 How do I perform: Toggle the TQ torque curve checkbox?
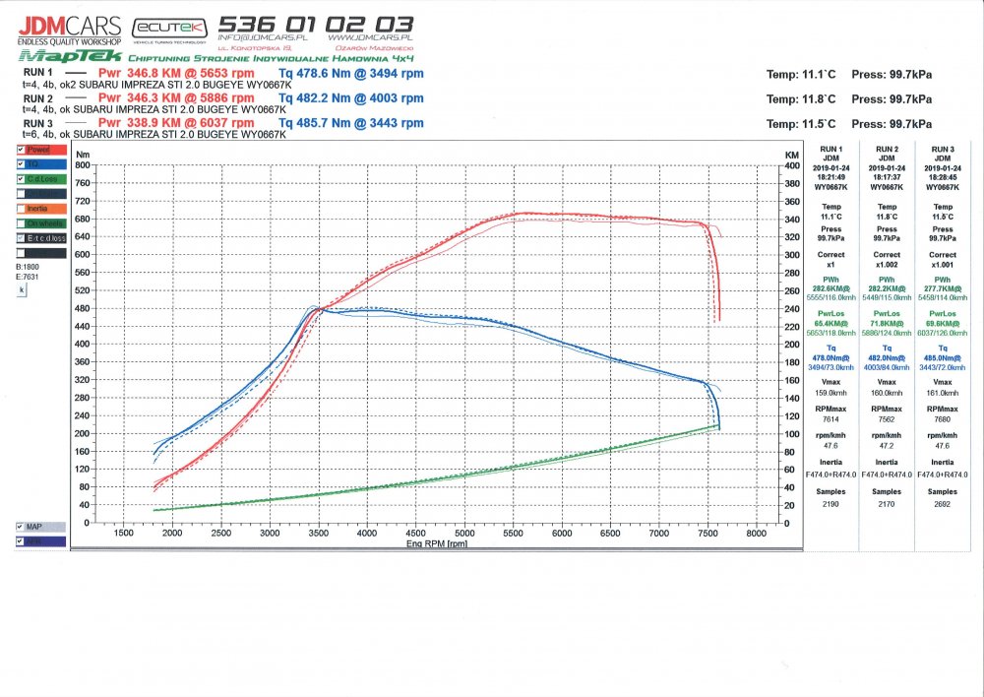coord(22,164)
